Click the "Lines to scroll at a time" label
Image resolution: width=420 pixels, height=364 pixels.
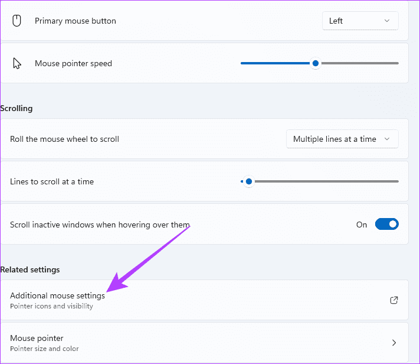52,181
